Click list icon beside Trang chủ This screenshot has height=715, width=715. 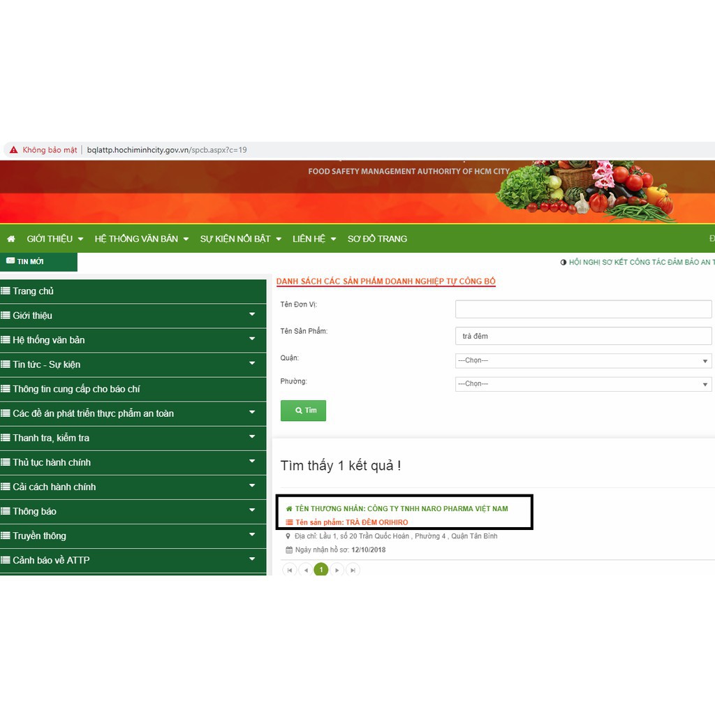(6, 291)
